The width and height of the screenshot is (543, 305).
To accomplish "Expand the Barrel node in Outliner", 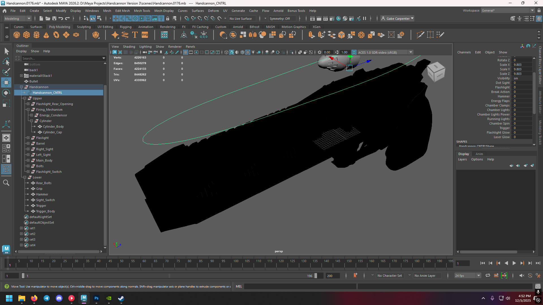I will point(28,143).
